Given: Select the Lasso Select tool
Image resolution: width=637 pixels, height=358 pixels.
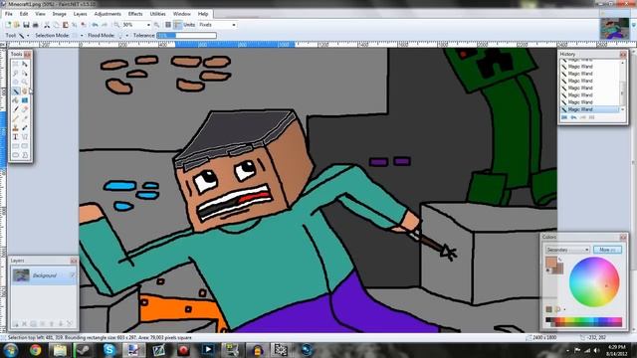Looking at the screenshot, I should pos(16,73).
